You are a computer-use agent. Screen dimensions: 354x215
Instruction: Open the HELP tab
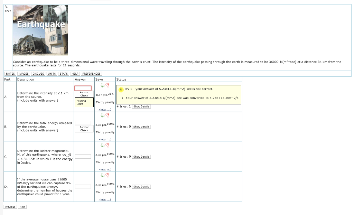coord(75,74)
